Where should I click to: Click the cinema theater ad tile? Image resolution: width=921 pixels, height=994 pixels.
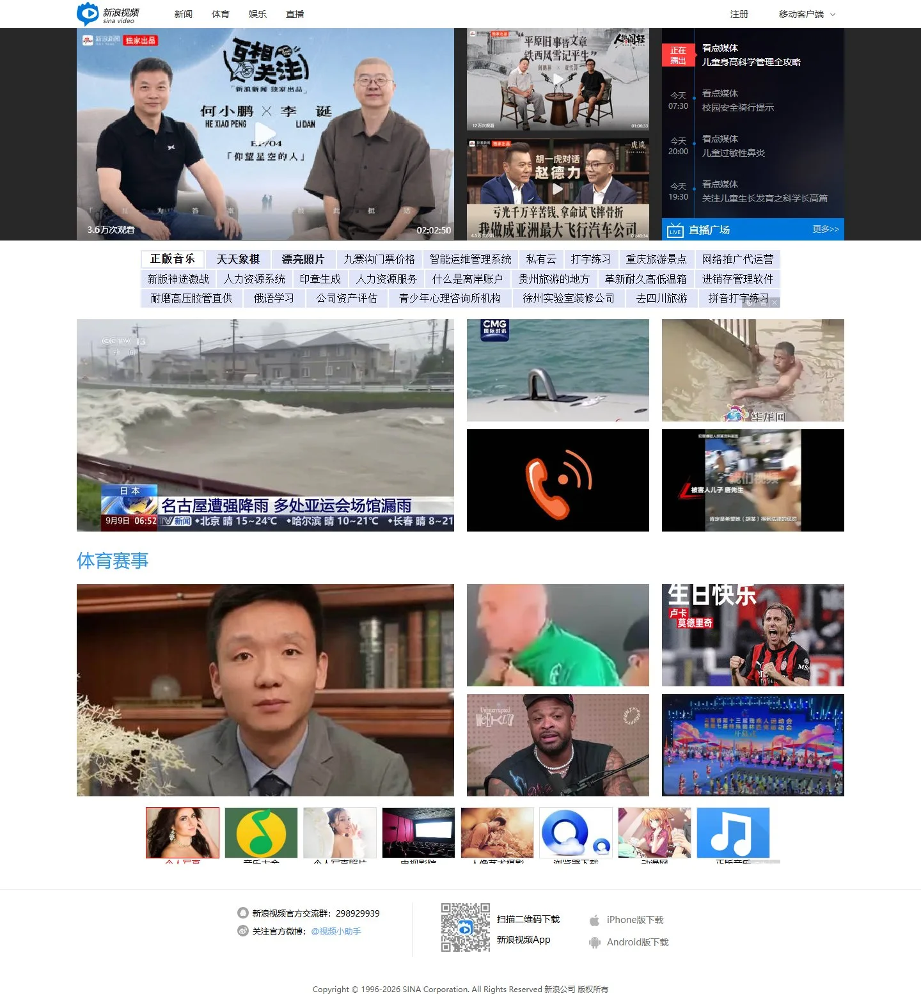(418, 833)
